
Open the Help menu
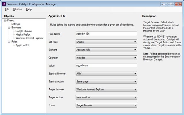click(29, 9)
